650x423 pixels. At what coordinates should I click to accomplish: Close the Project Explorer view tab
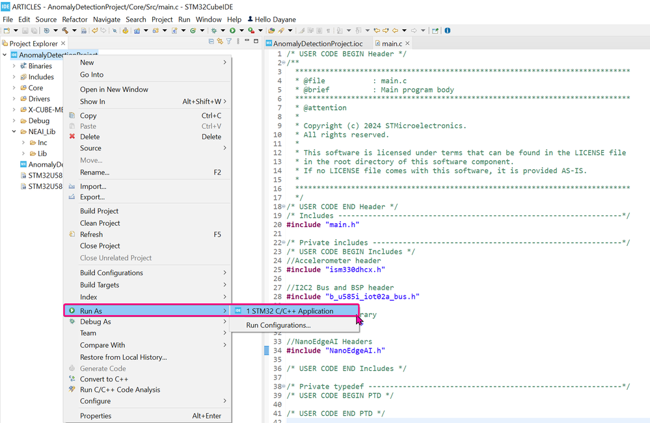click(64, 44)
